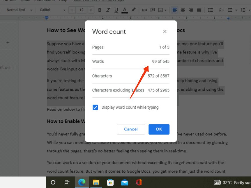Click Cancel in the Word count dialog
Viewport: 251px width, 188px height.
pos(131,129)
